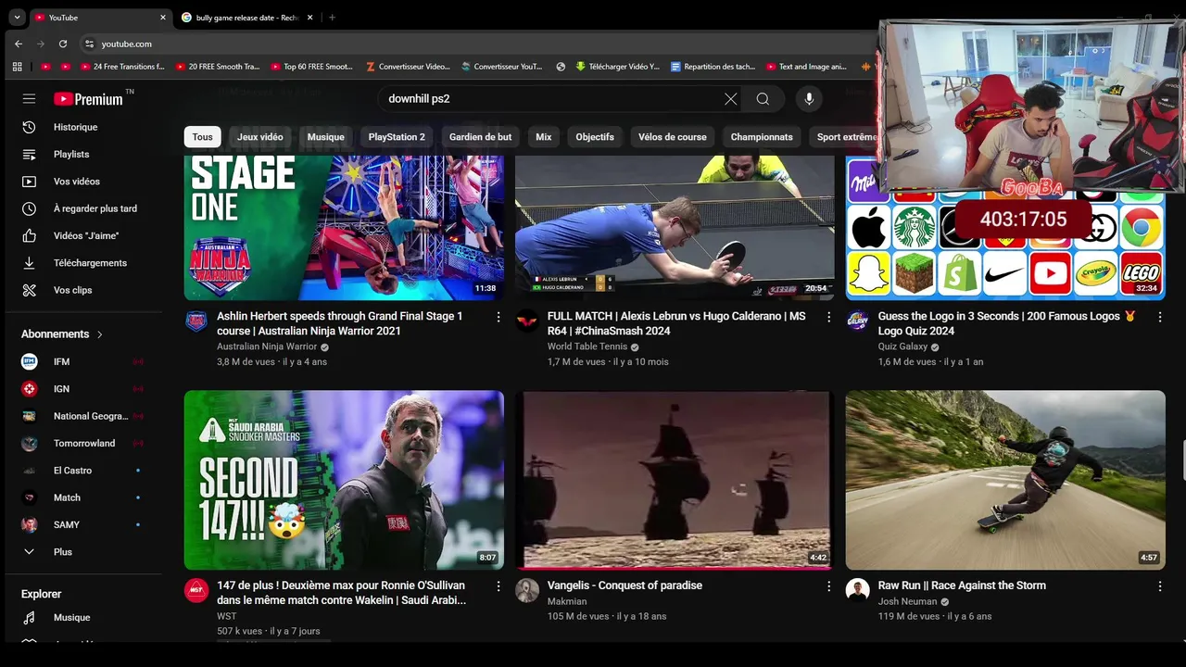The image size is (1186, 667).
Task: Click the Australian Ninja Warrior channel avatar
Action: click(196, 321)
